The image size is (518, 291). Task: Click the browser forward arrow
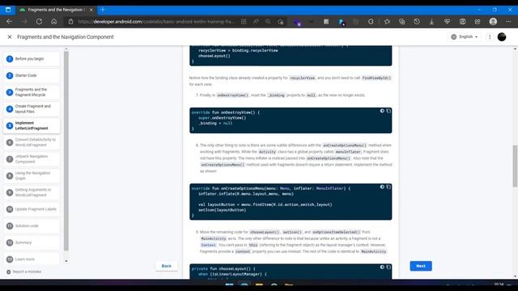(23, 22)
